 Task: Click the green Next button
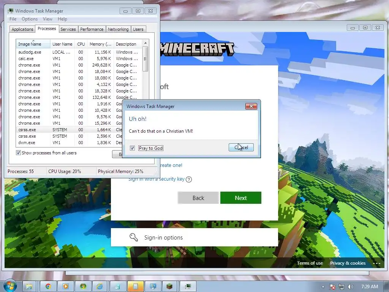[240, 198]
